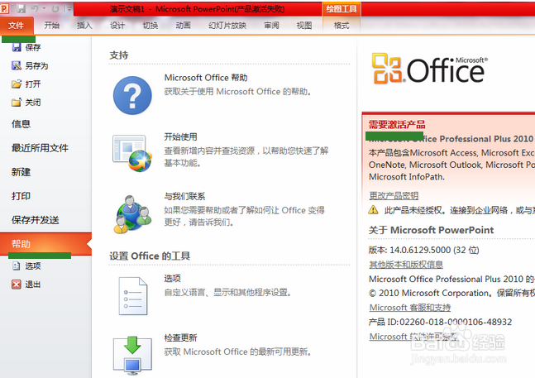Click the 关闭 folder icon
This screenshot has width=535, height=378.
click(17, 102)
